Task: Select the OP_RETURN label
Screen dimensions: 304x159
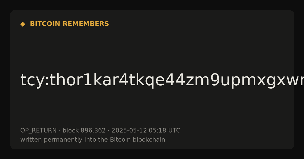Action: click(39, 131)
